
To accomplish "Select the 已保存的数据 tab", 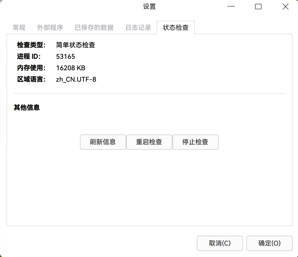I will point(94,27).
